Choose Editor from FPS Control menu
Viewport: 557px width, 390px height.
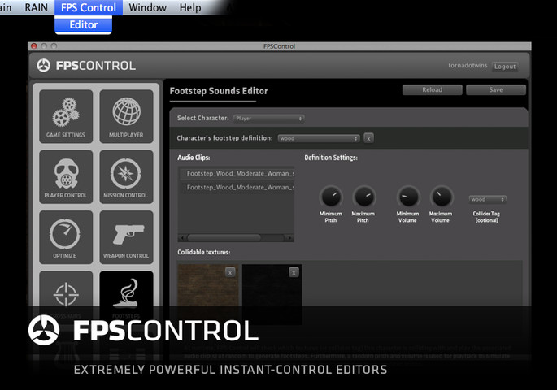tap(84, 25)
